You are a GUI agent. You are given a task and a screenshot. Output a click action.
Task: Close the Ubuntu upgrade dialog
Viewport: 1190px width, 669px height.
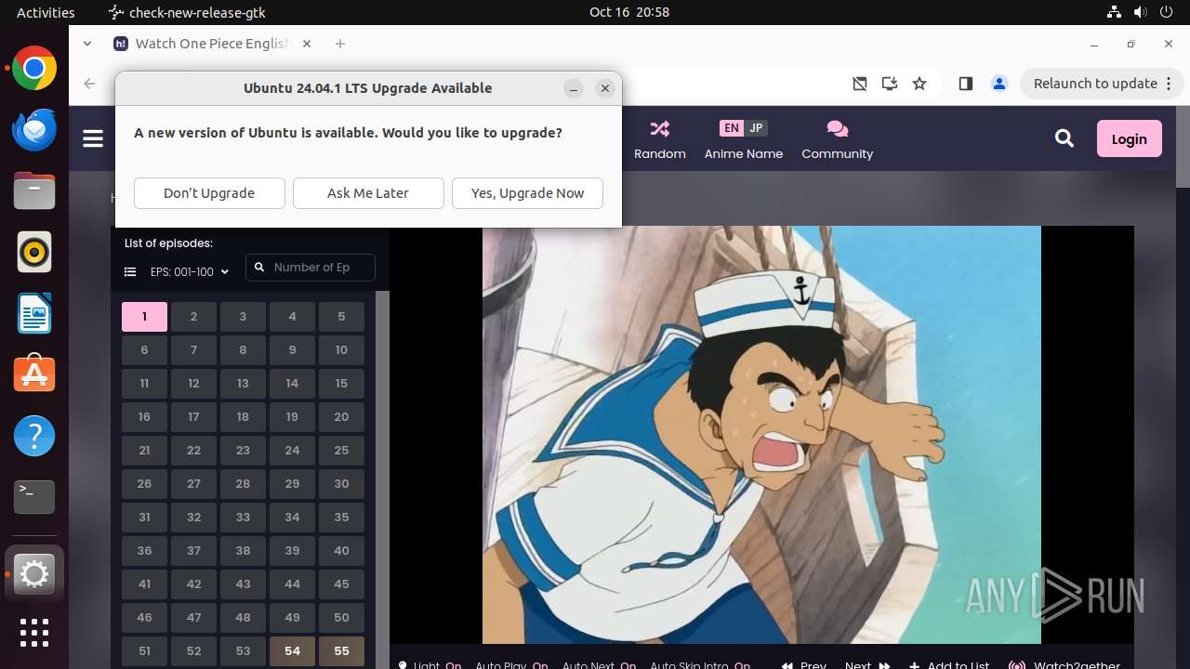[605, 88]
